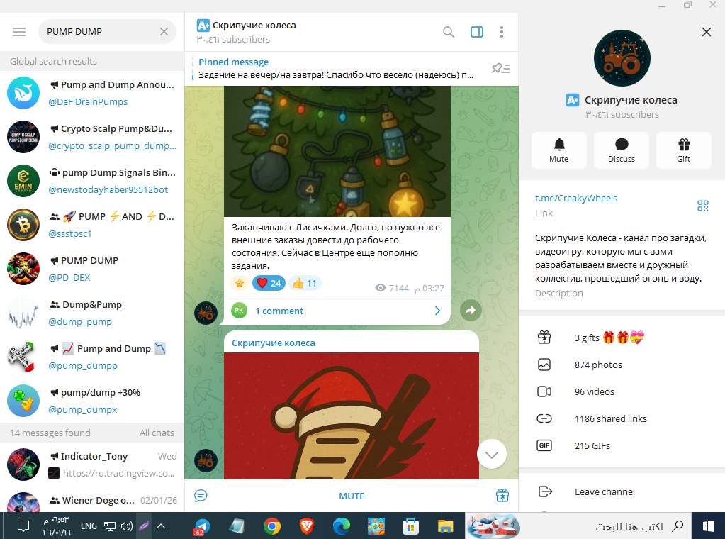Show hidden system tray icons
Image resolution: width=725 pixels, height=539 pixels.
click(161, 526)
